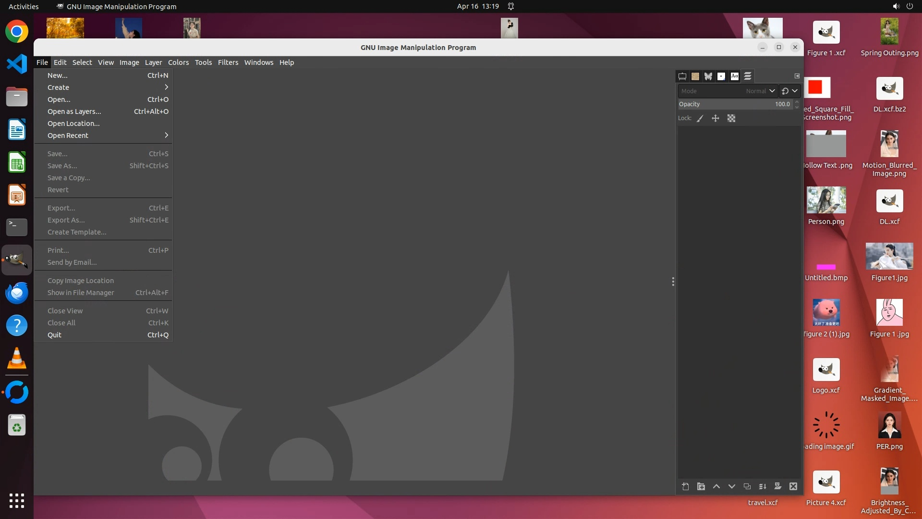This screenshot has width=922, height=519.
Task: Open the Filters menu
Action: pos(228,62)
